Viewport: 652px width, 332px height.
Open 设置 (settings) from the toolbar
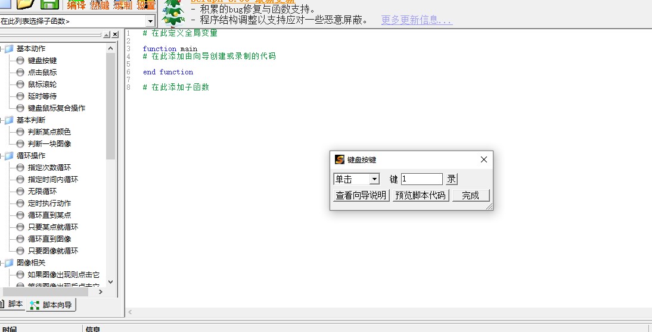[x=146, y=5]
